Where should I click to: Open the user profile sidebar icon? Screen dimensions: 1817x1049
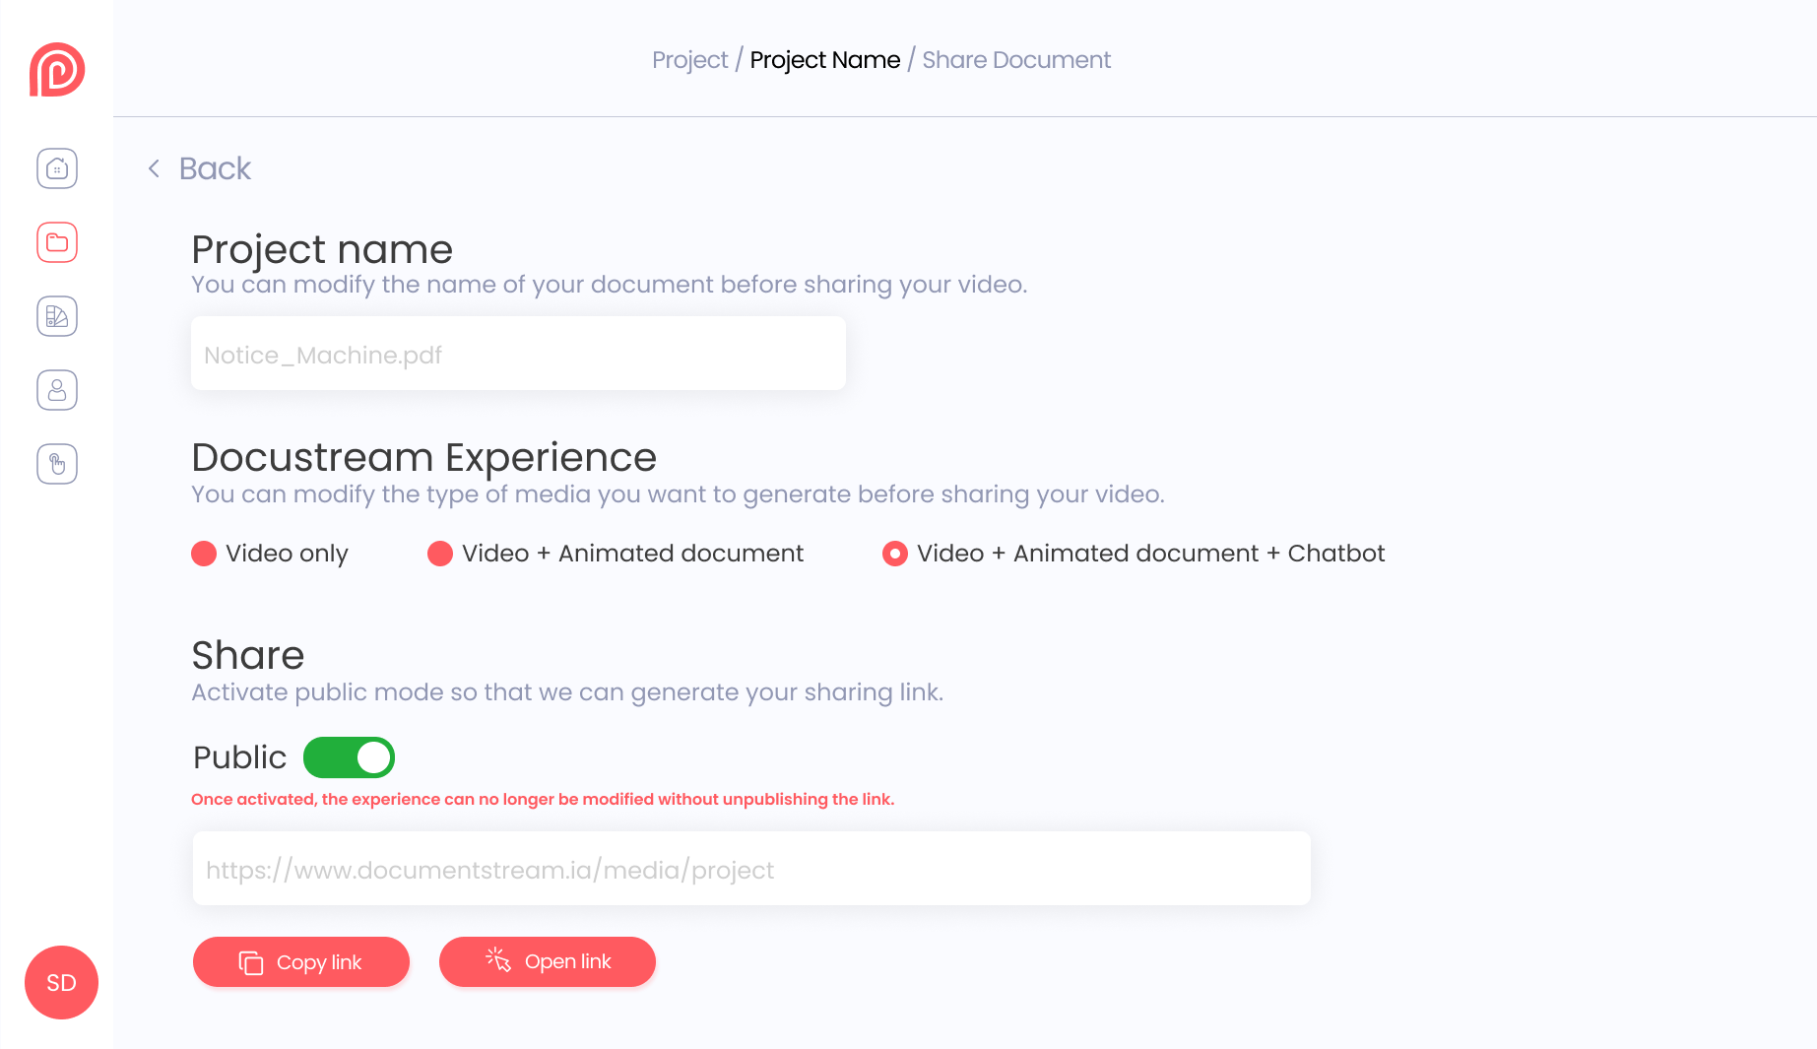click(x=57, y=390)
